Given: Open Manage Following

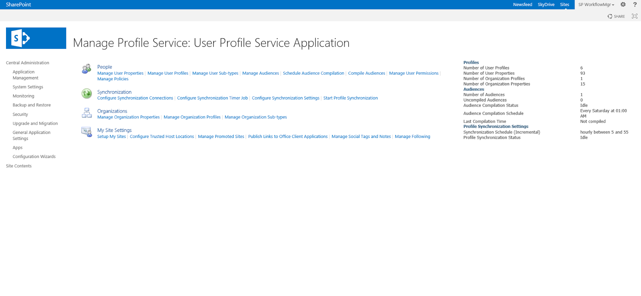Looking at the screenshot, I should pos(413,137).
